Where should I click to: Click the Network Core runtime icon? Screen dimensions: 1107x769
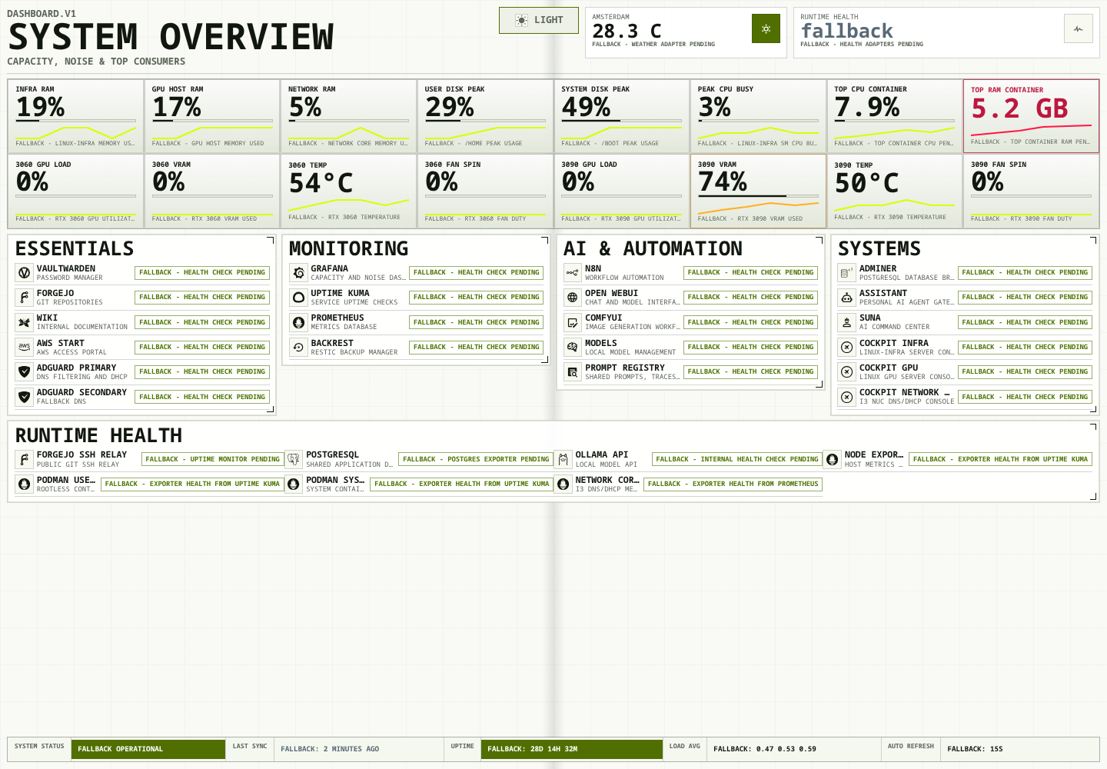pyautogui.click(x=563, y=484)
